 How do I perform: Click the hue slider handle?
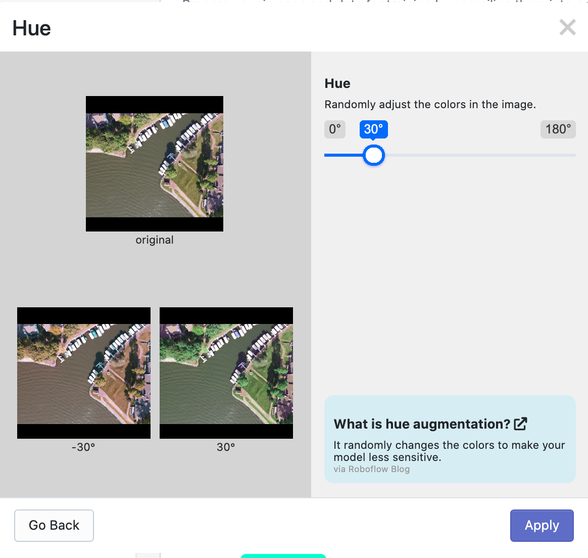(373, 155)
